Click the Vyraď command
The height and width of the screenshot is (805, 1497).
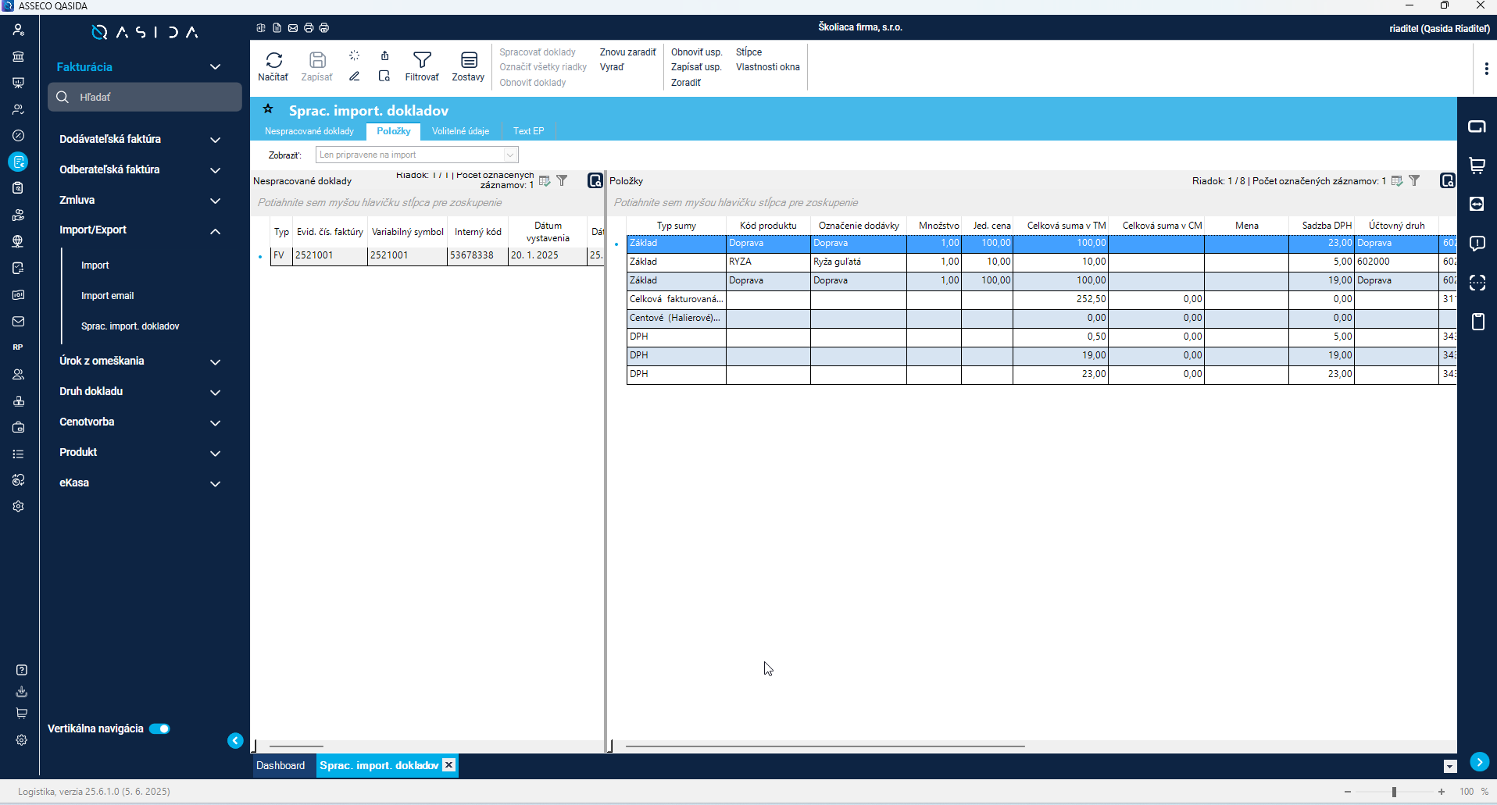pos(612,67)
